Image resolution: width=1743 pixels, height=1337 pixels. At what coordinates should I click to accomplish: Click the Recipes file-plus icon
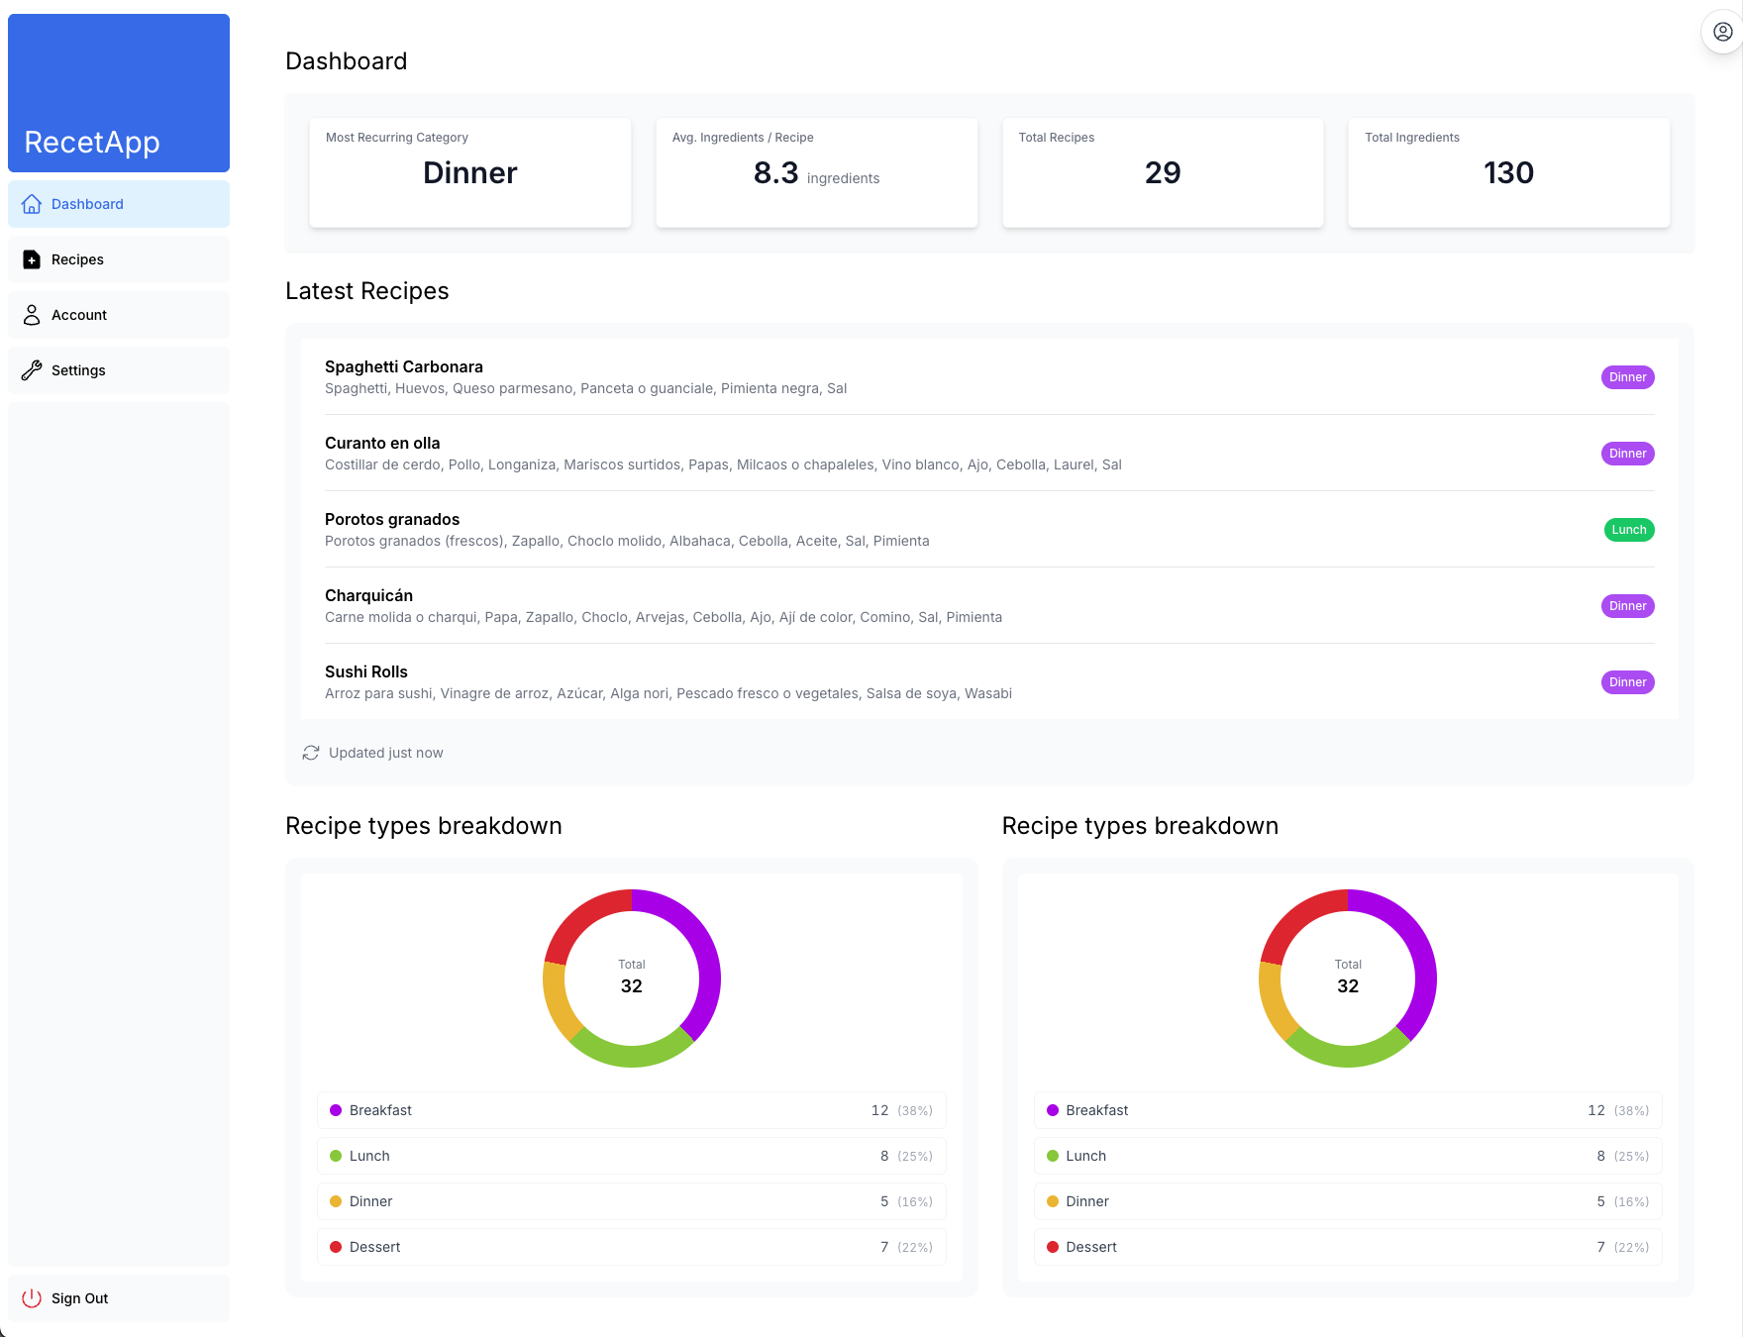click(x=32, y=259)
